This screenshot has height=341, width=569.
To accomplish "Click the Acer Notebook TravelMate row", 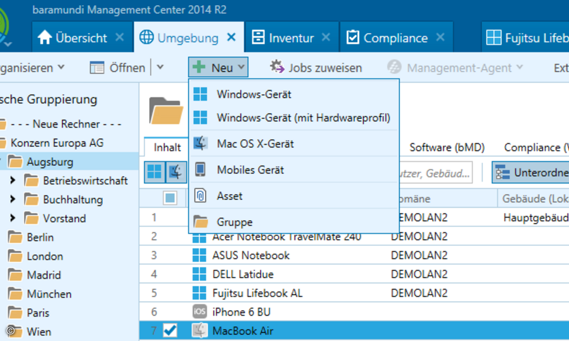I will pos(354,237).
